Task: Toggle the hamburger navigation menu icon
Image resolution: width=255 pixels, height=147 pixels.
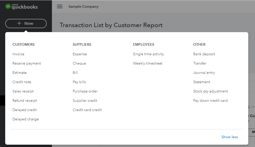Action: pyautogui.click(x=60, y=6)
